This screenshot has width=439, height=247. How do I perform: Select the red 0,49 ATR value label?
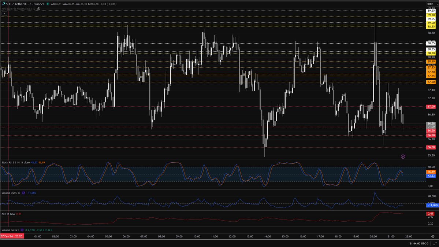18,213
